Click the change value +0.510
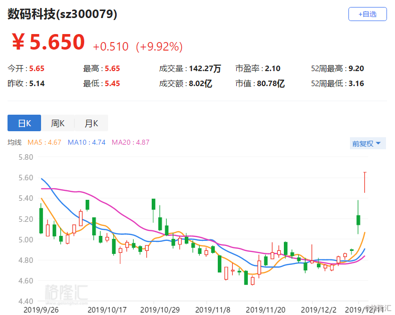This screenshot has height=315, width=395. pyautogui.click(x=111, y=47)
